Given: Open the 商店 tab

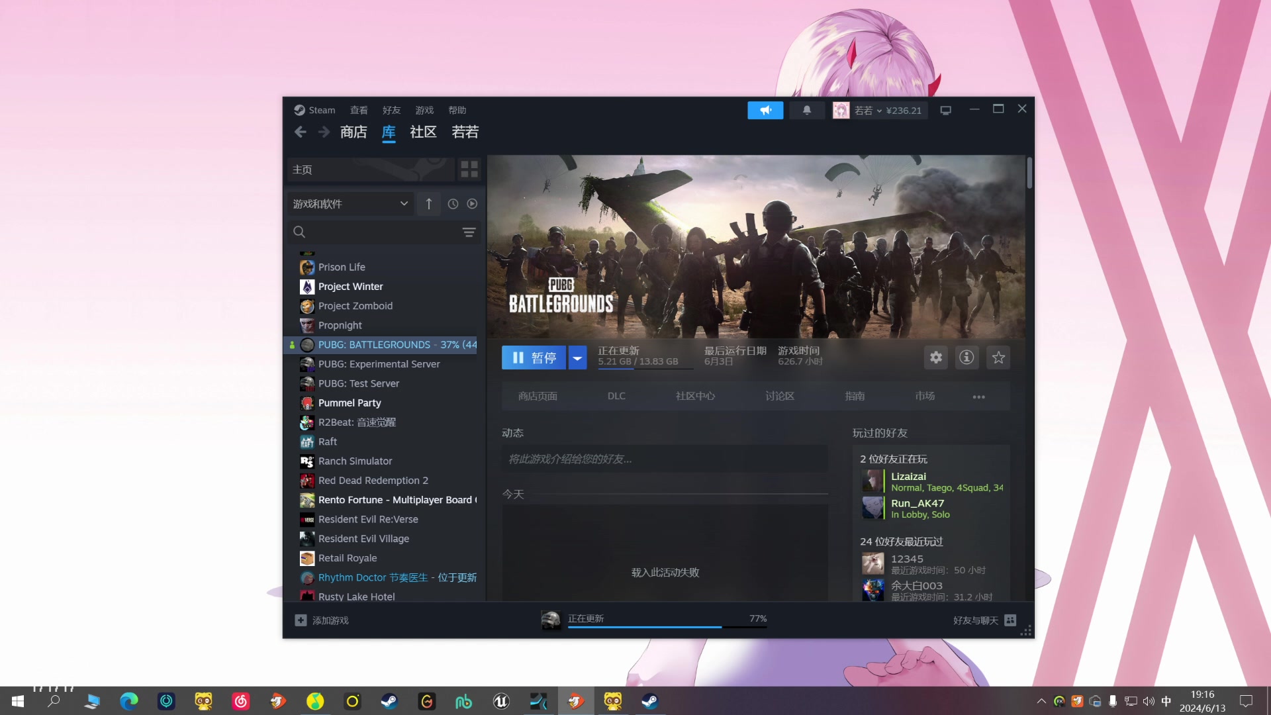Looking at the screenshot, I should tap(353, 132).
